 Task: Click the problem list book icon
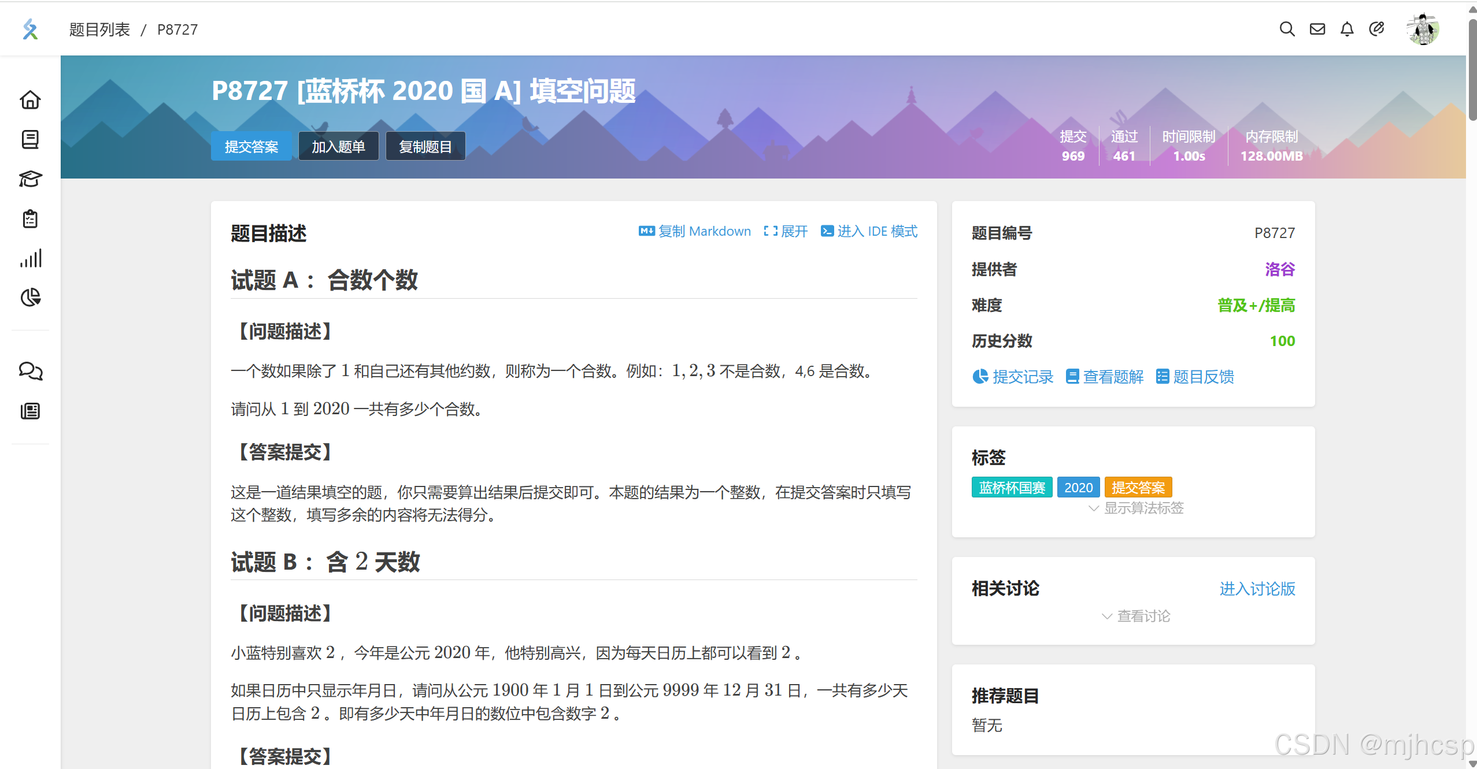30,139
